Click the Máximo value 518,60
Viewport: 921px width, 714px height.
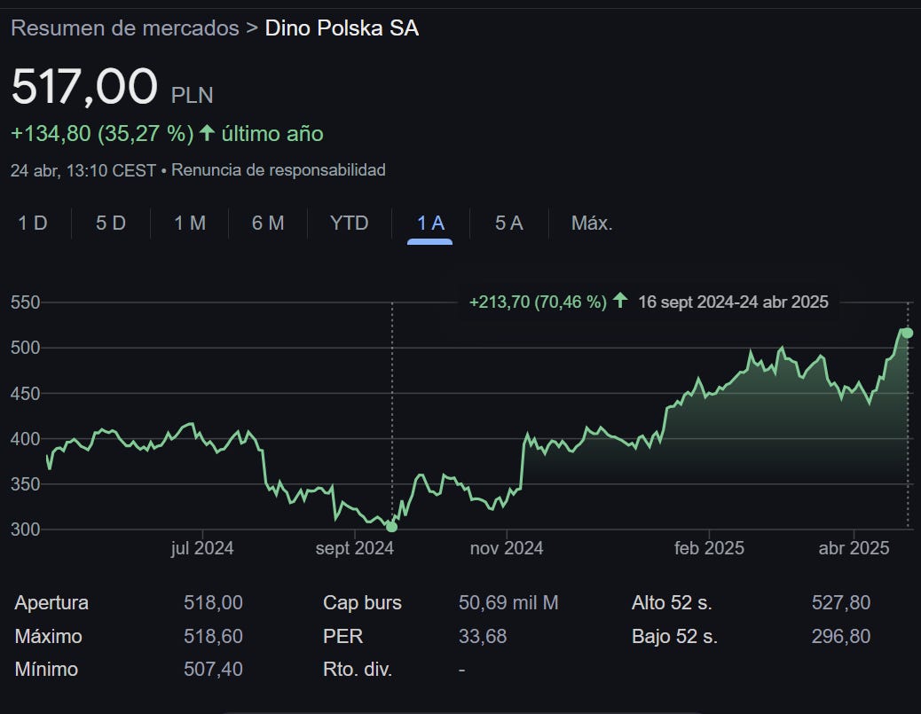[213, 637]
